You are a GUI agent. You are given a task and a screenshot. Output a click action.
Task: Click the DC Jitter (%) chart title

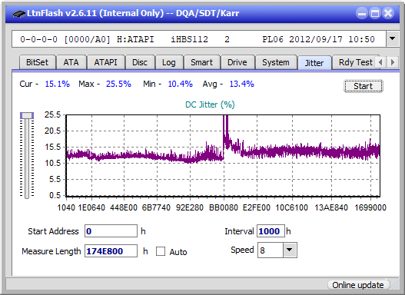210,104
